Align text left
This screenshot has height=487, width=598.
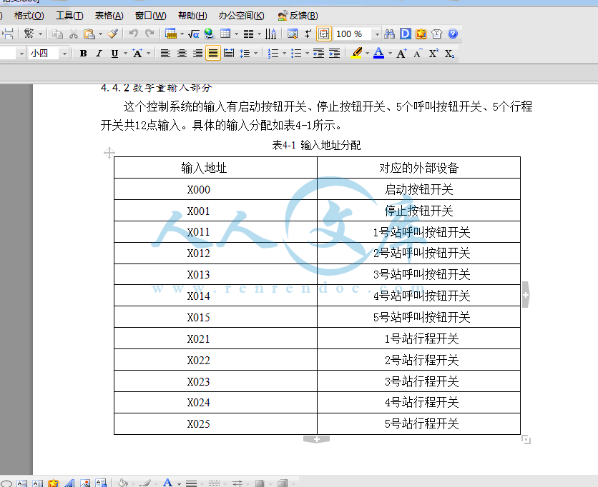[x=165, y=54]
